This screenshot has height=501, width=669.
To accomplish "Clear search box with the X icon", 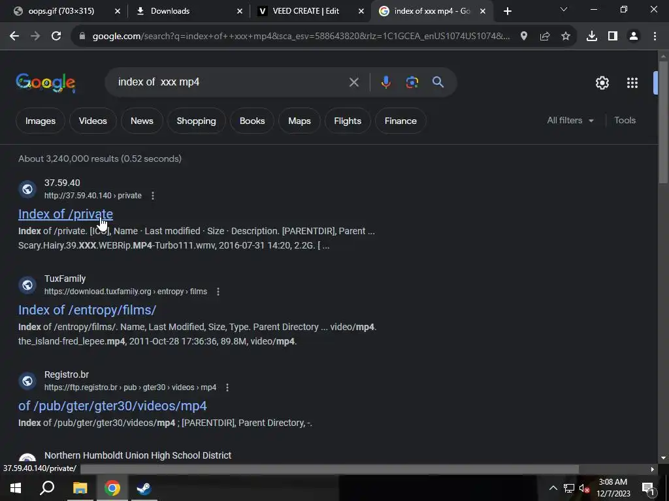I will tap(353, 82).
